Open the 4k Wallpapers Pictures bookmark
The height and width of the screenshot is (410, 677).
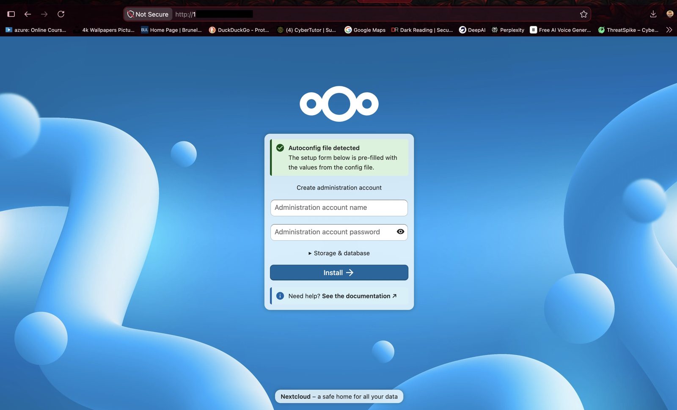click(104, 30)
